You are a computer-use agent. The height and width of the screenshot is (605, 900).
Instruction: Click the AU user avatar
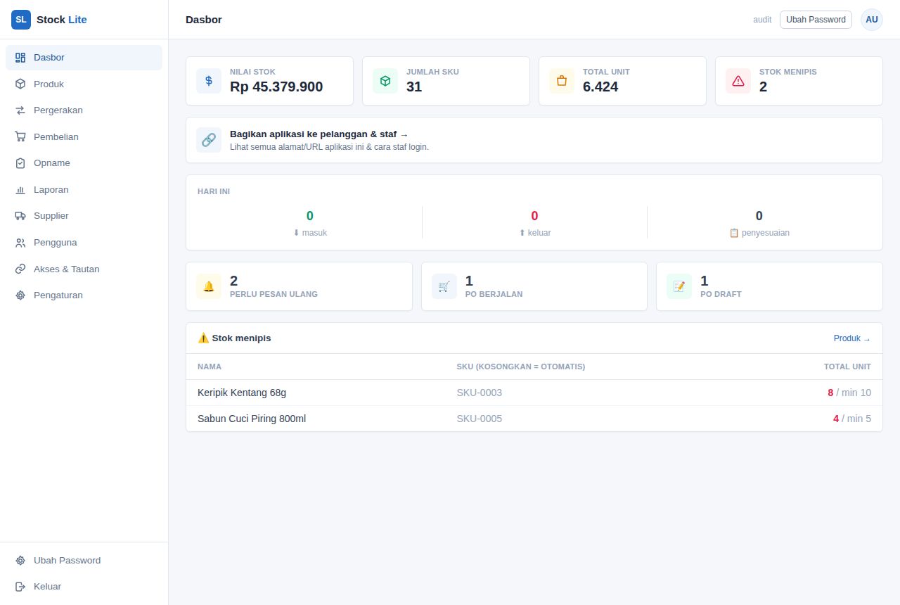(872, 20)
